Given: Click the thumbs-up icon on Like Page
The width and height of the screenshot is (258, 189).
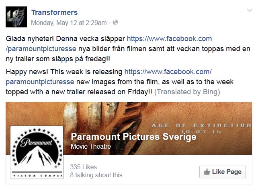Looking at the screenshot, I should pyautogui.click(x=207, y=172).
